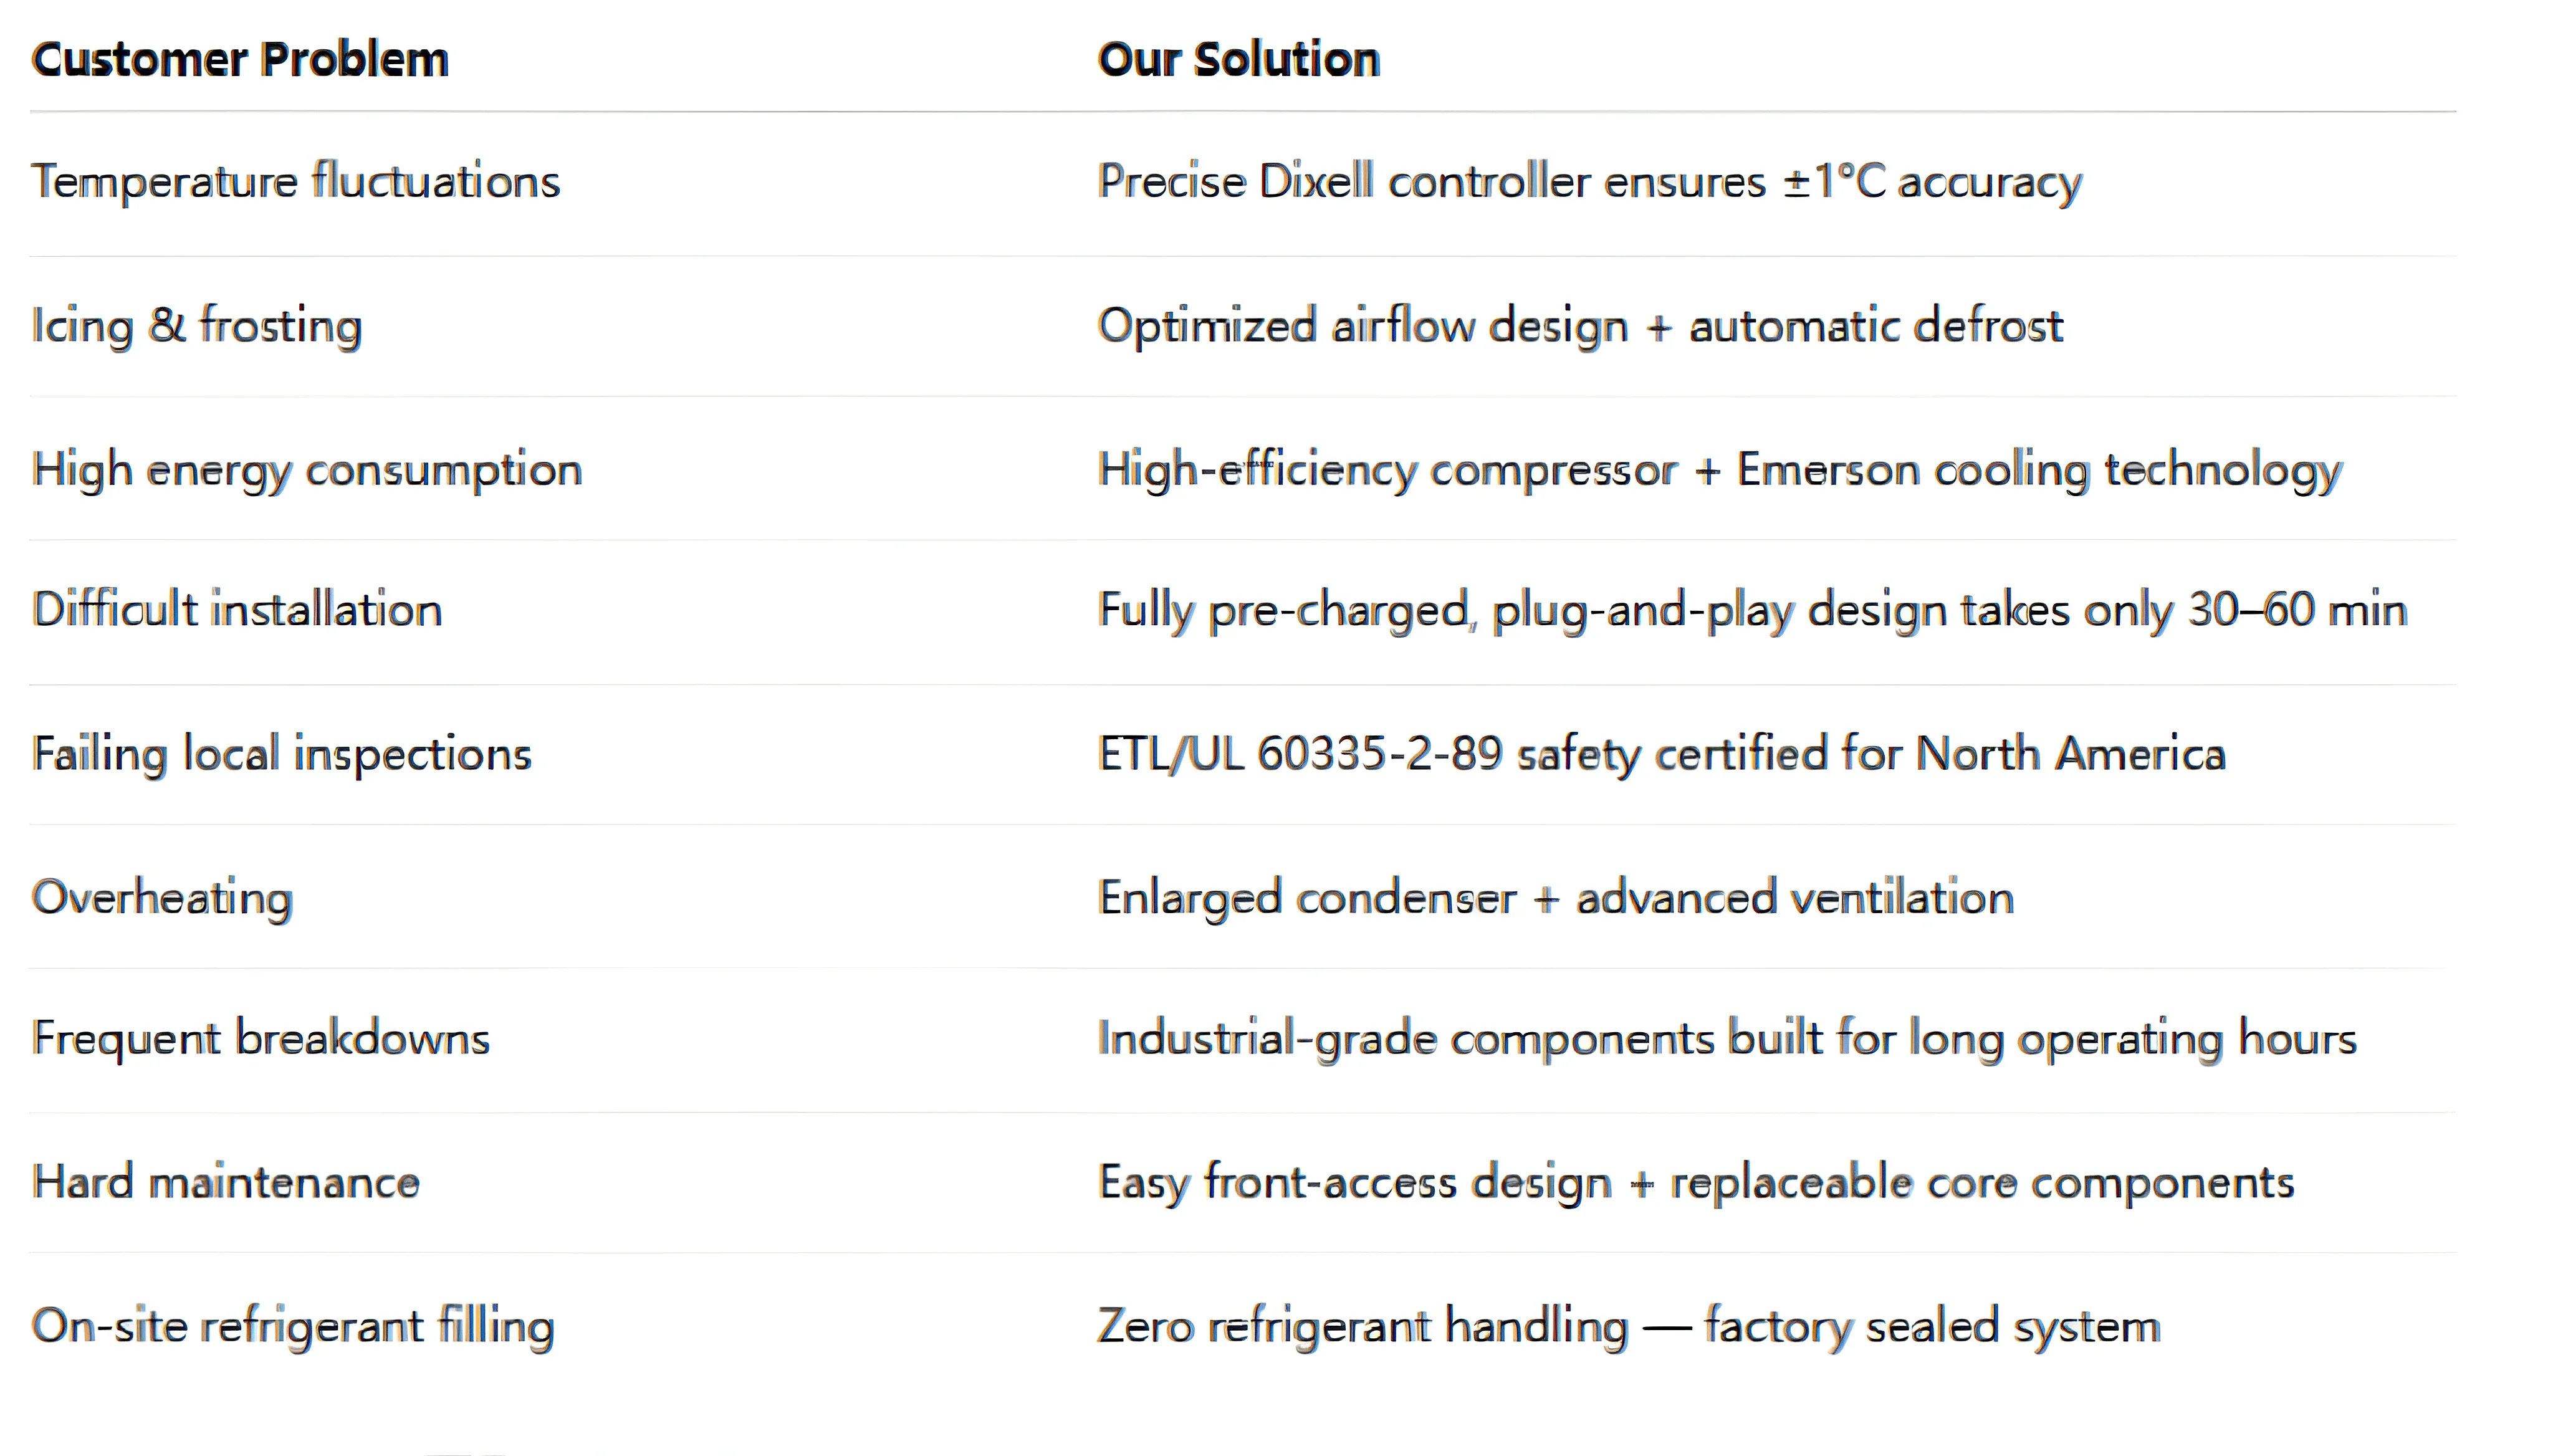Click the ETL/UL 60335-2-89 certification text
This screenshot has width=2553, height=1456.
point(1661,754)
